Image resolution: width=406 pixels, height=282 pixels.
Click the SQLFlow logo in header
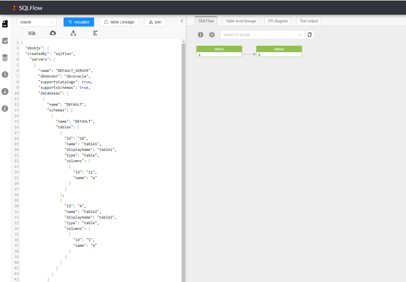pos(27,8)
